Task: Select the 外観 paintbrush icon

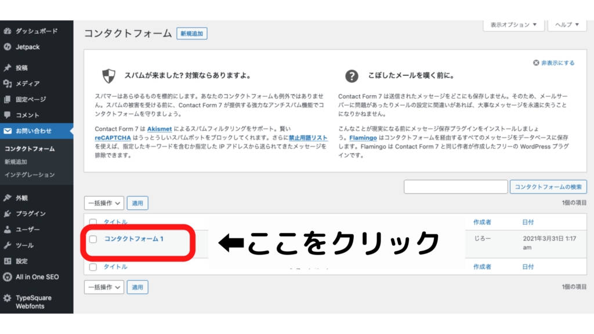Action: (7, 198)
